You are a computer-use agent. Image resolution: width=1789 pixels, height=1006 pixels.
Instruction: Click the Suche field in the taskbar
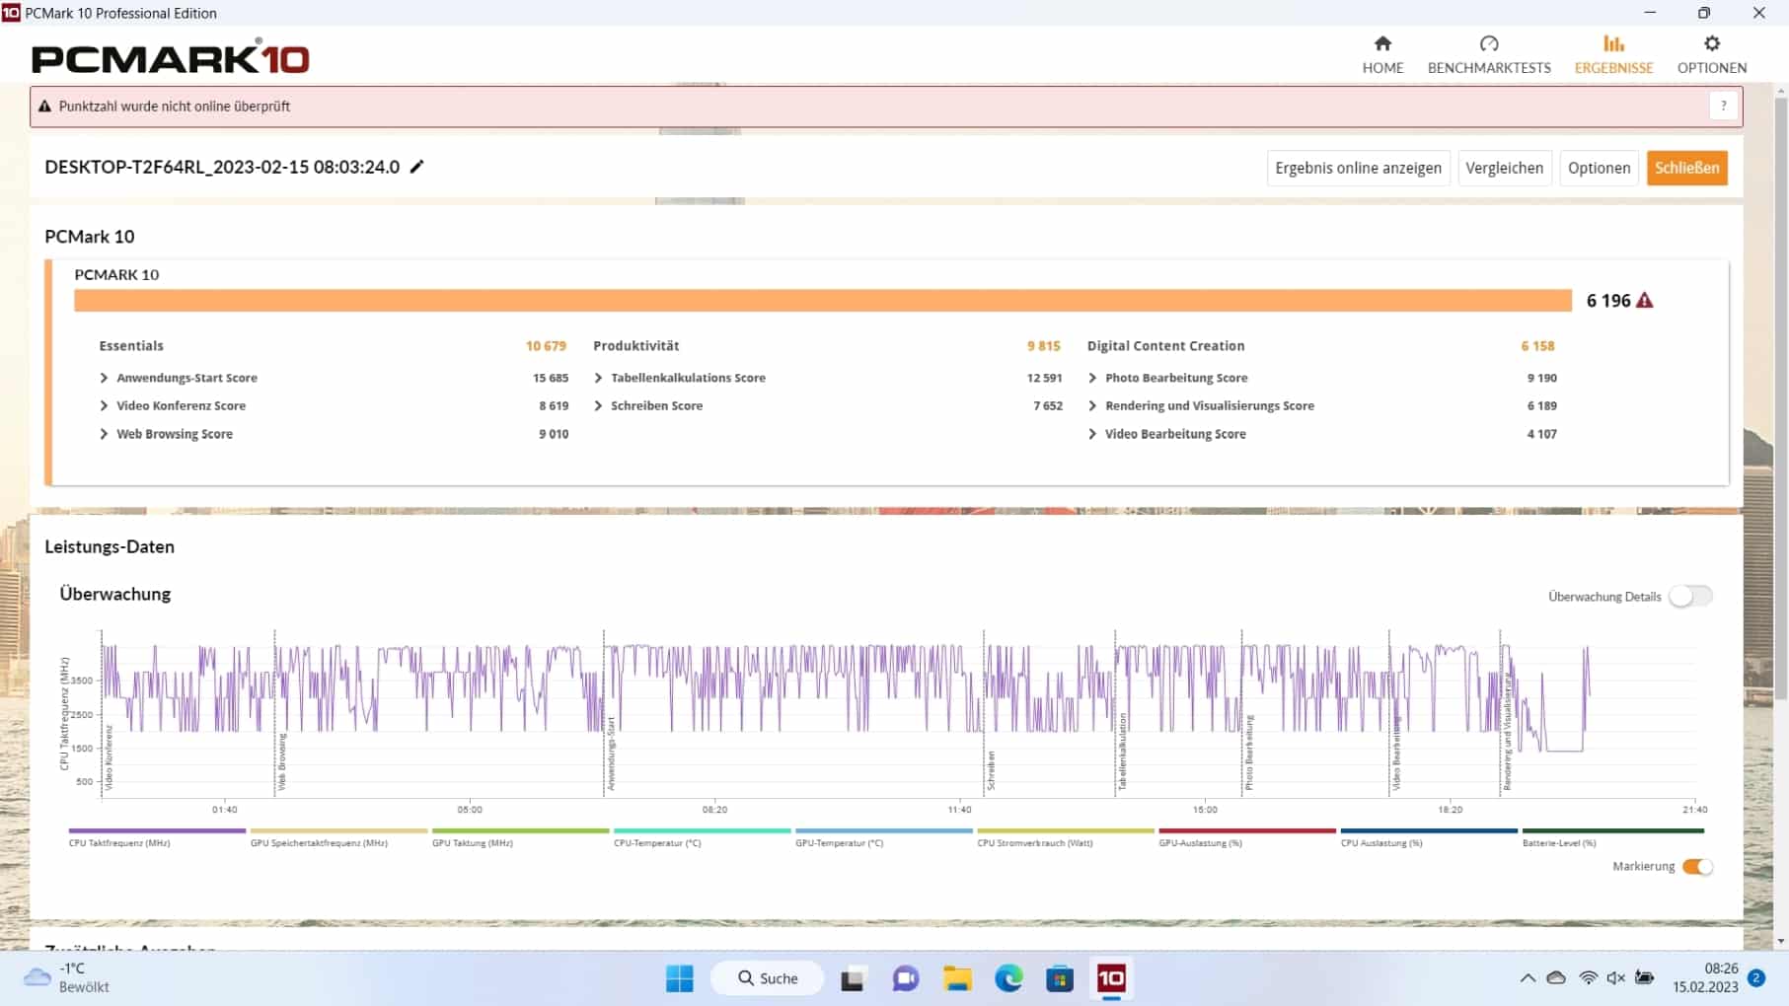tap(768, 978)
